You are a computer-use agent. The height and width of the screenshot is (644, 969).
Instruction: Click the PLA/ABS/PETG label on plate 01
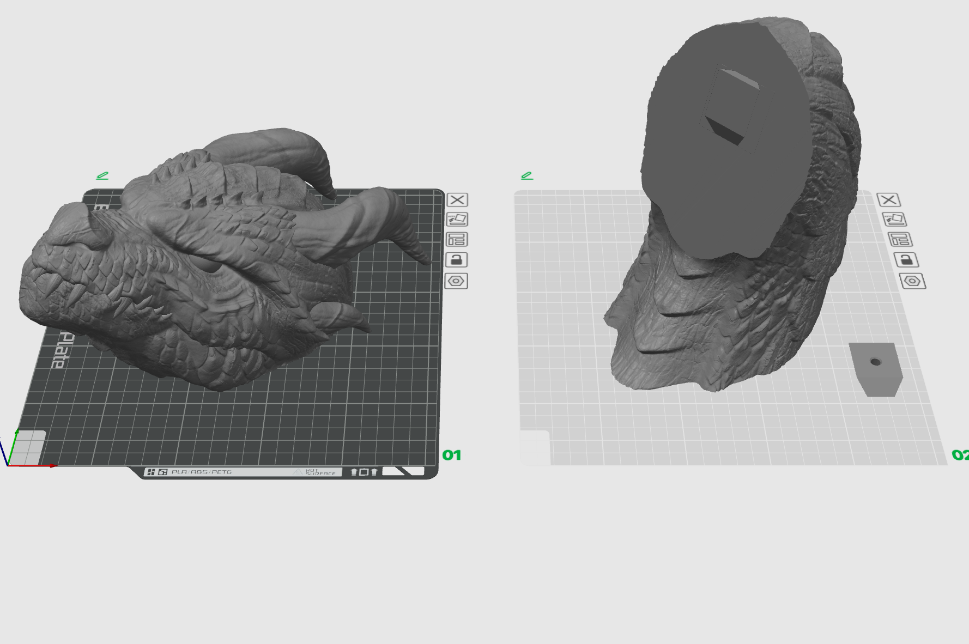tap(202, 472)
